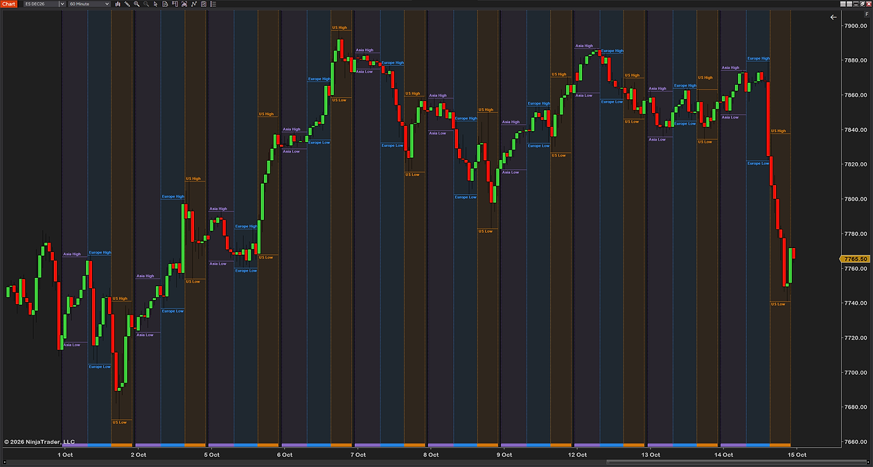
Task: Click the 7720.00 price axis label
Action: tap(854, 337)
